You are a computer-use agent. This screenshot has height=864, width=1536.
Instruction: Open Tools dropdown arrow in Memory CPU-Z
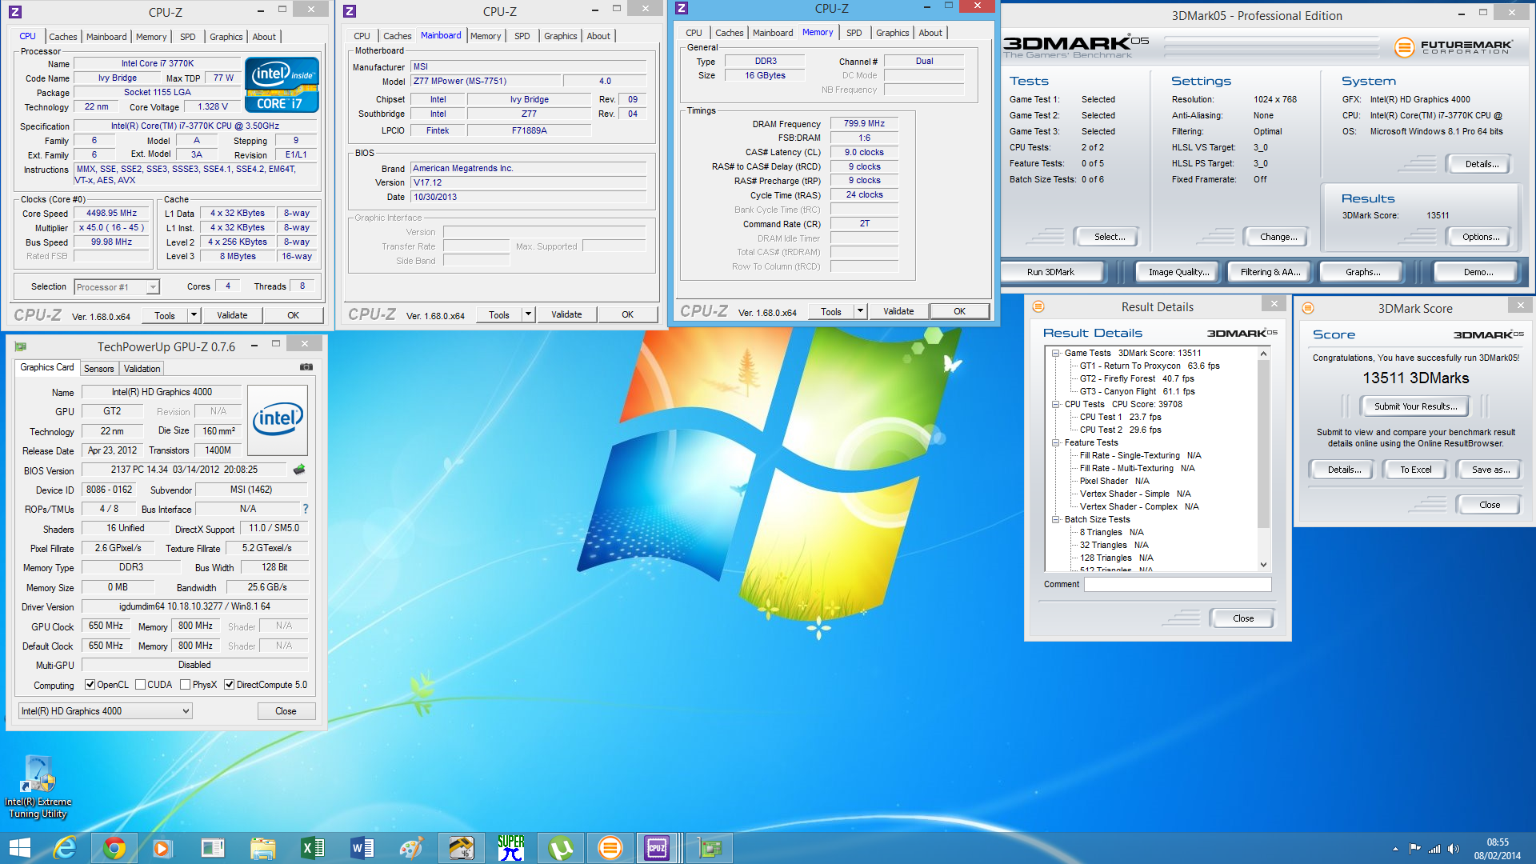pyautogui.click(x=860, y=311)
